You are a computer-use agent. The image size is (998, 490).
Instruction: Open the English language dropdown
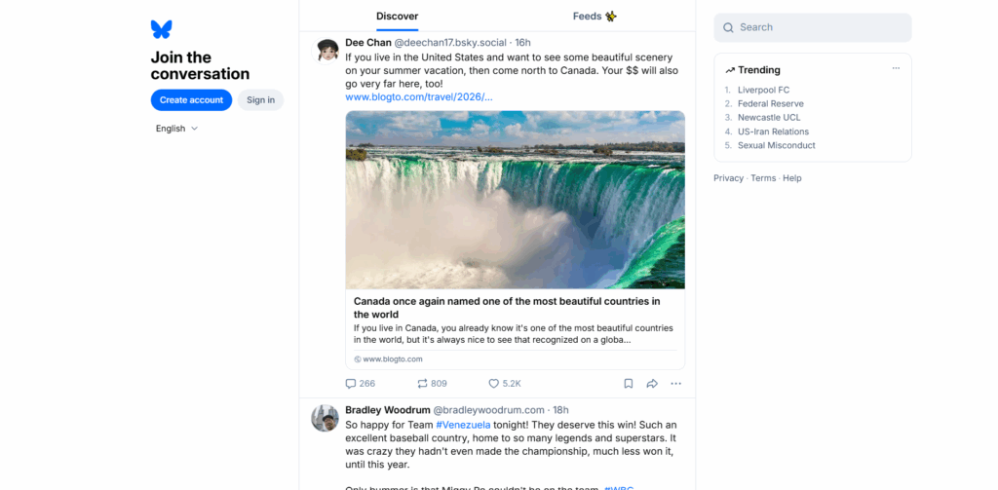point(176,129)
